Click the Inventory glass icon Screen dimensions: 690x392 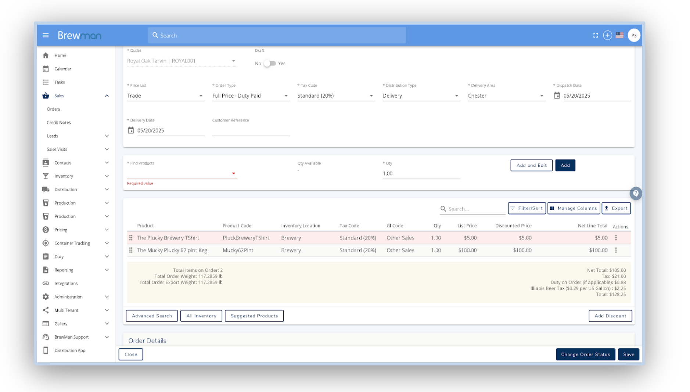[46, 176]
